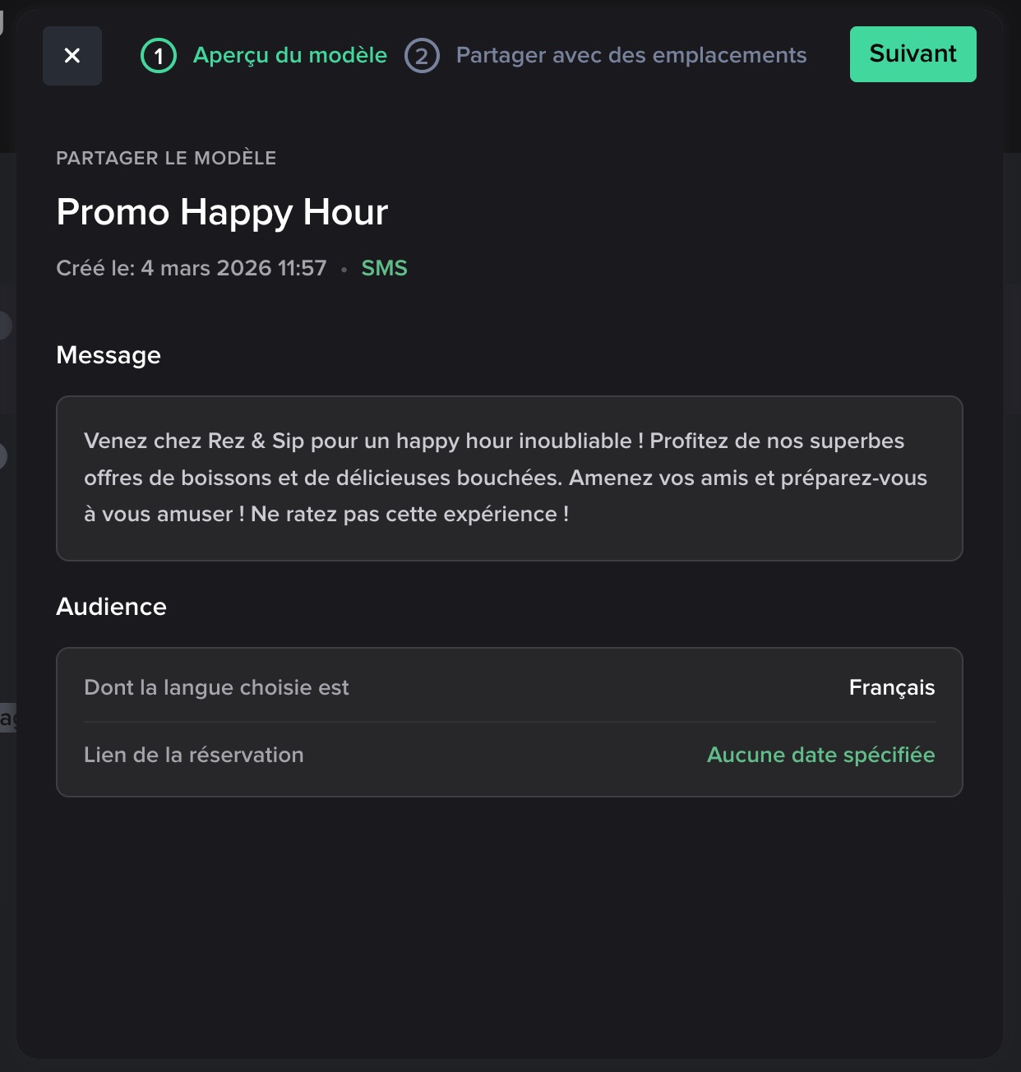Select the Français language value
Viewport: 1021px width, 1072px height.
coord(891,687)
